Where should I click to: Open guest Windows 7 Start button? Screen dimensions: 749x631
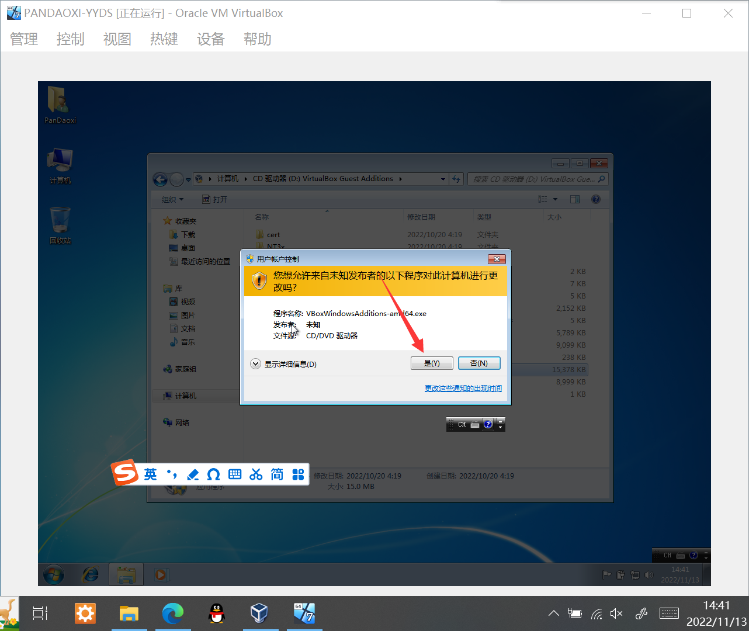(x=54, y=575)
